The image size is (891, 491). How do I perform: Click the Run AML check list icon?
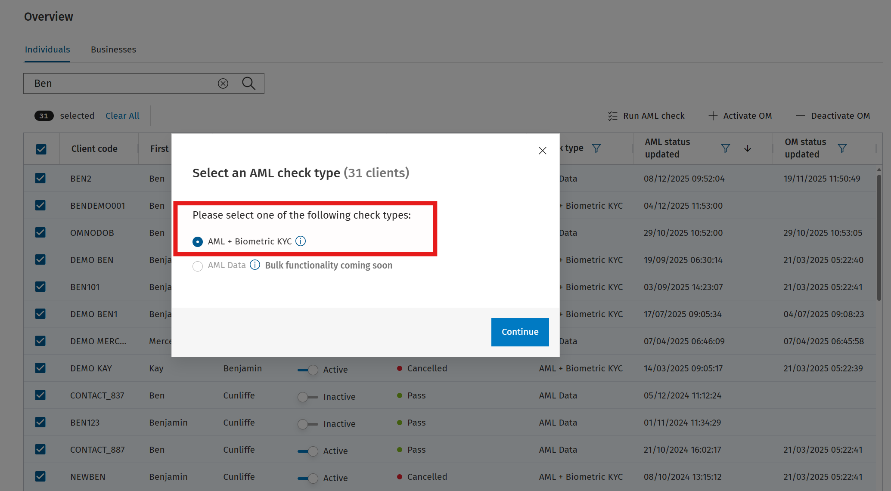(612, 116)
